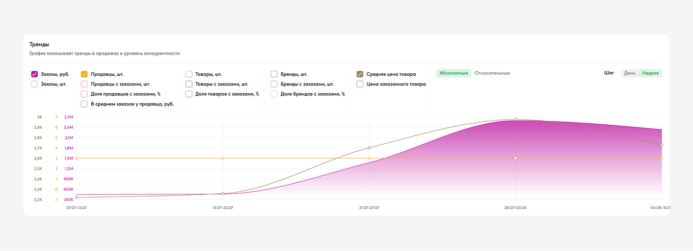The width and height of the screenshot is (693, 251).
Task: Enable the "Бренды, шт." checkbox
Action: [274, 74]
